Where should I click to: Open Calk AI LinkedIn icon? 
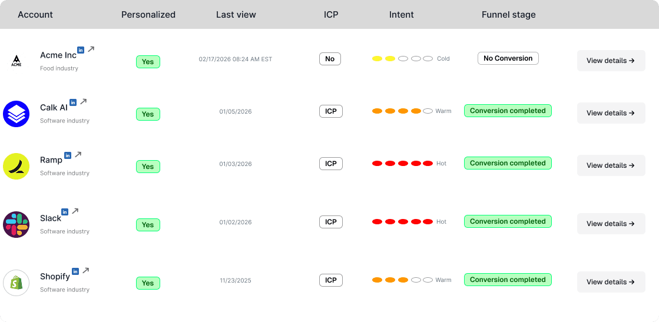click(x=72, y=102)
